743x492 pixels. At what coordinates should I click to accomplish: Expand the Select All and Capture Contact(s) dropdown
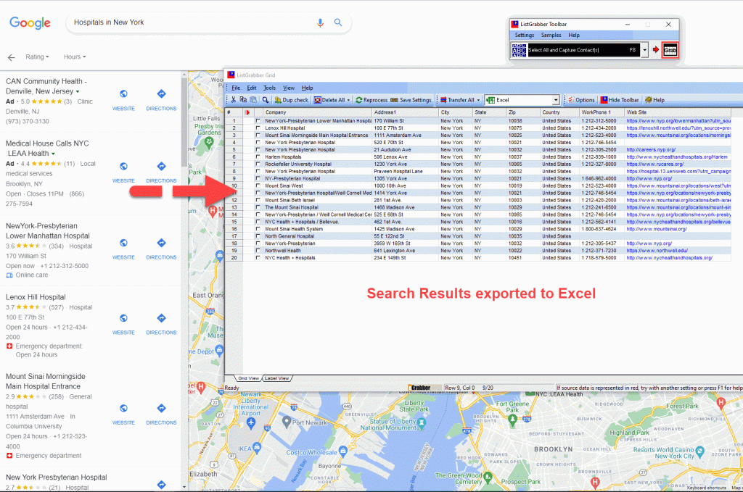(x=644, y=50)
